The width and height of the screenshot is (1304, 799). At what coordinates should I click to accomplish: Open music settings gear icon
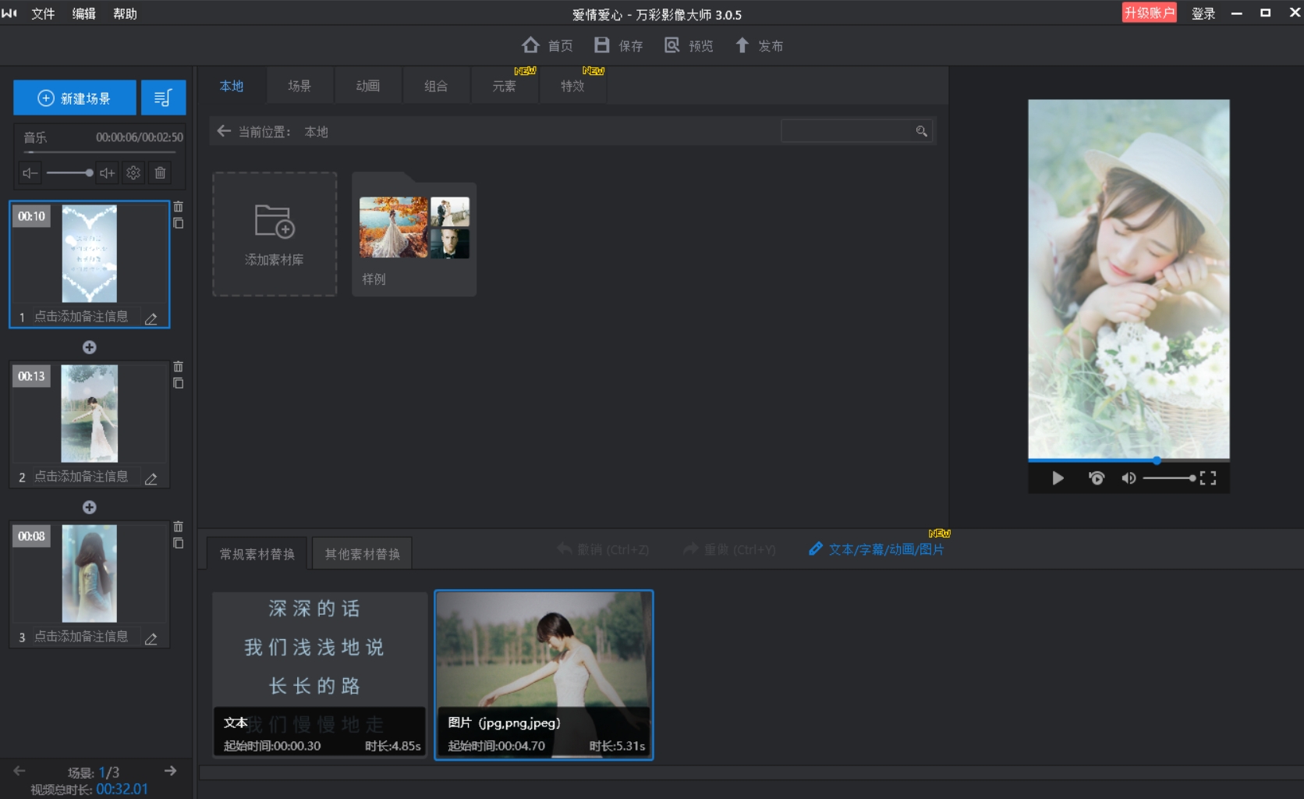(133, 172)
